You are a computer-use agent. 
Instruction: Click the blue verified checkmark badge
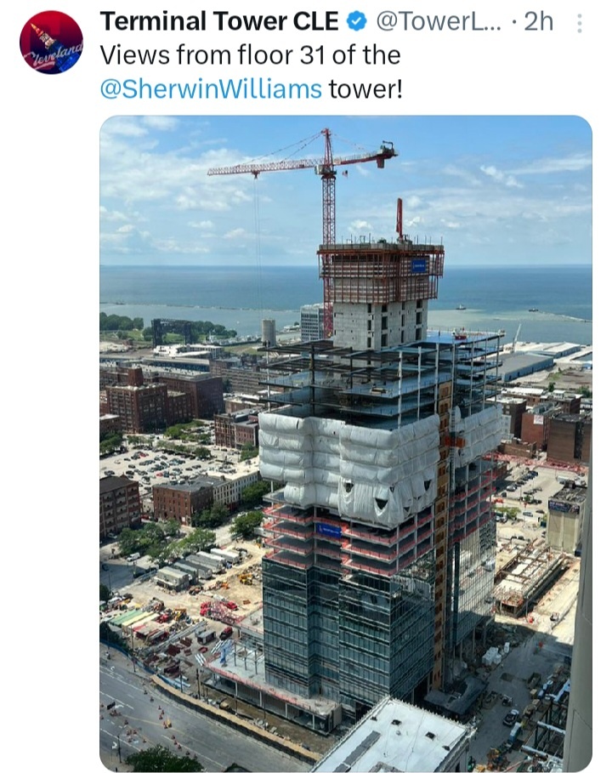pyautogui.click(x=357, y=22)
